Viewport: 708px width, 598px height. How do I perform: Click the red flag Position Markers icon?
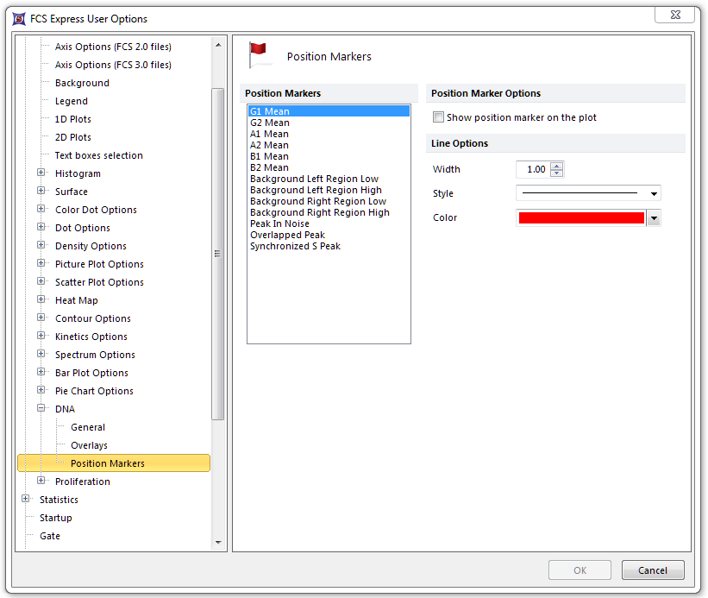260,55
